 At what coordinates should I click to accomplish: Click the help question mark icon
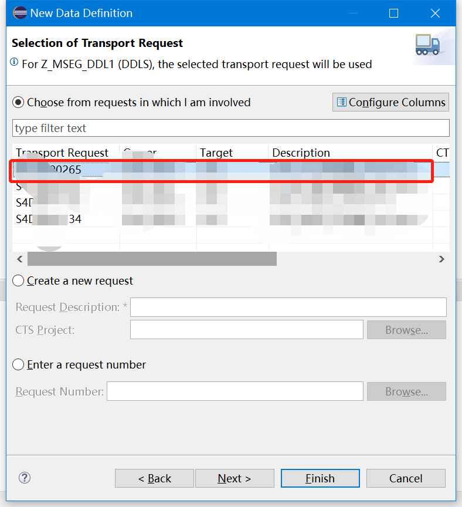(24, 478)
